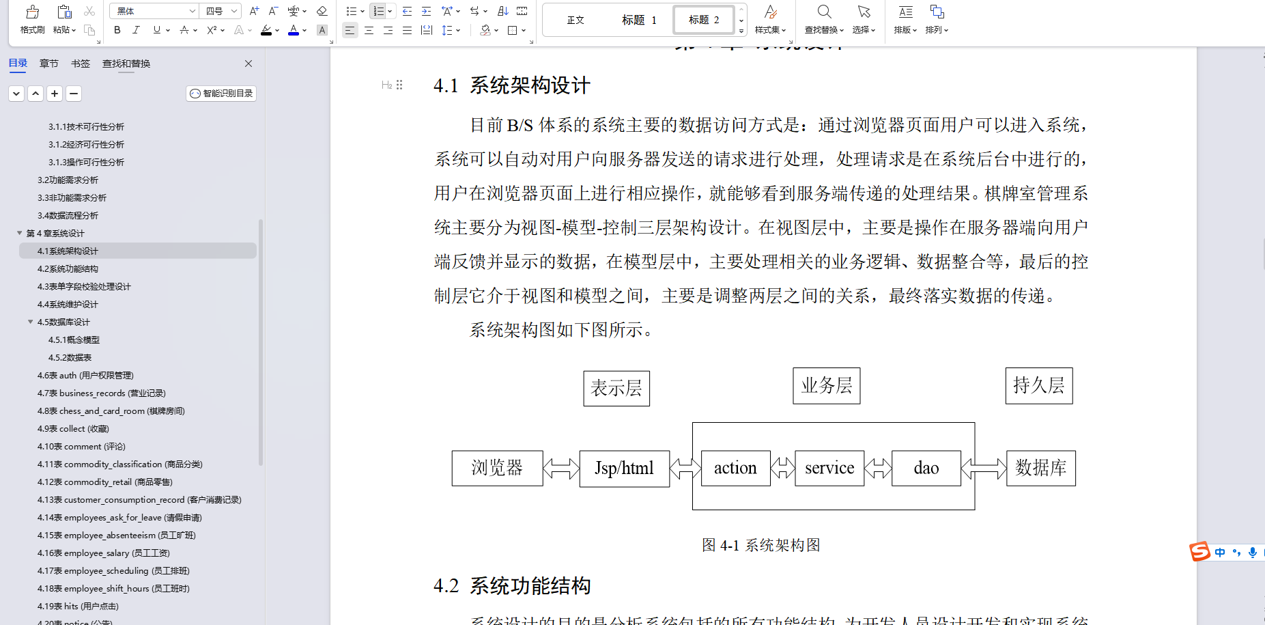The image size is (1265, 625).
Task: Toggle align left paragraph
Action: [x=350, y=30]
